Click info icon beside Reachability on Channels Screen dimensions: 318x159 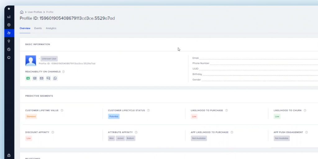(63, 72)
